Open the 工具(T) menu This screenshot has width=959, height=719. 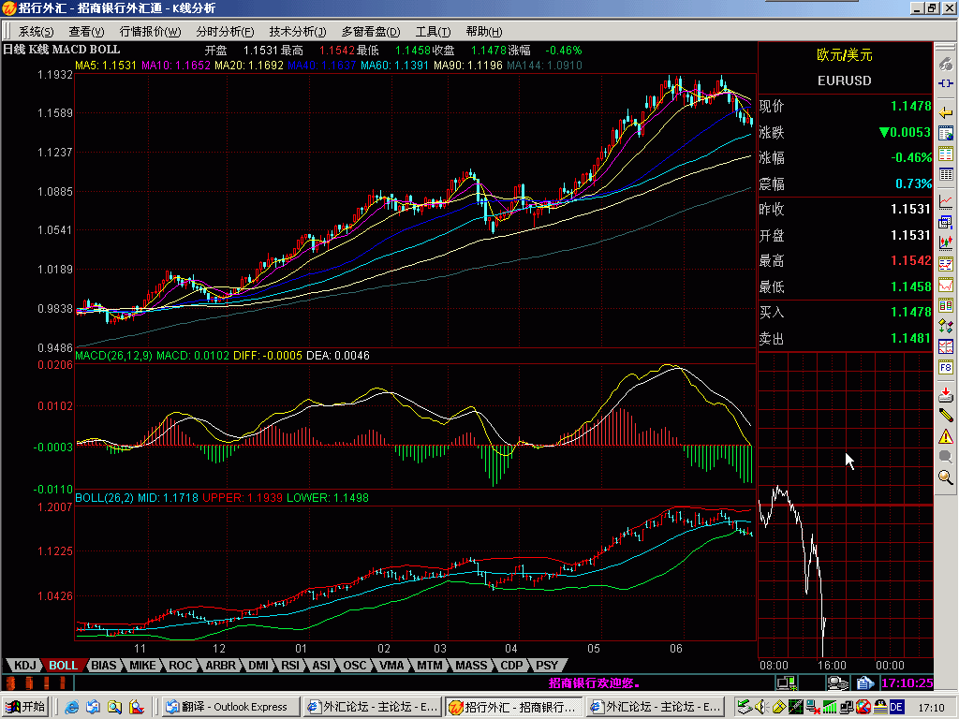pos(433,31)
